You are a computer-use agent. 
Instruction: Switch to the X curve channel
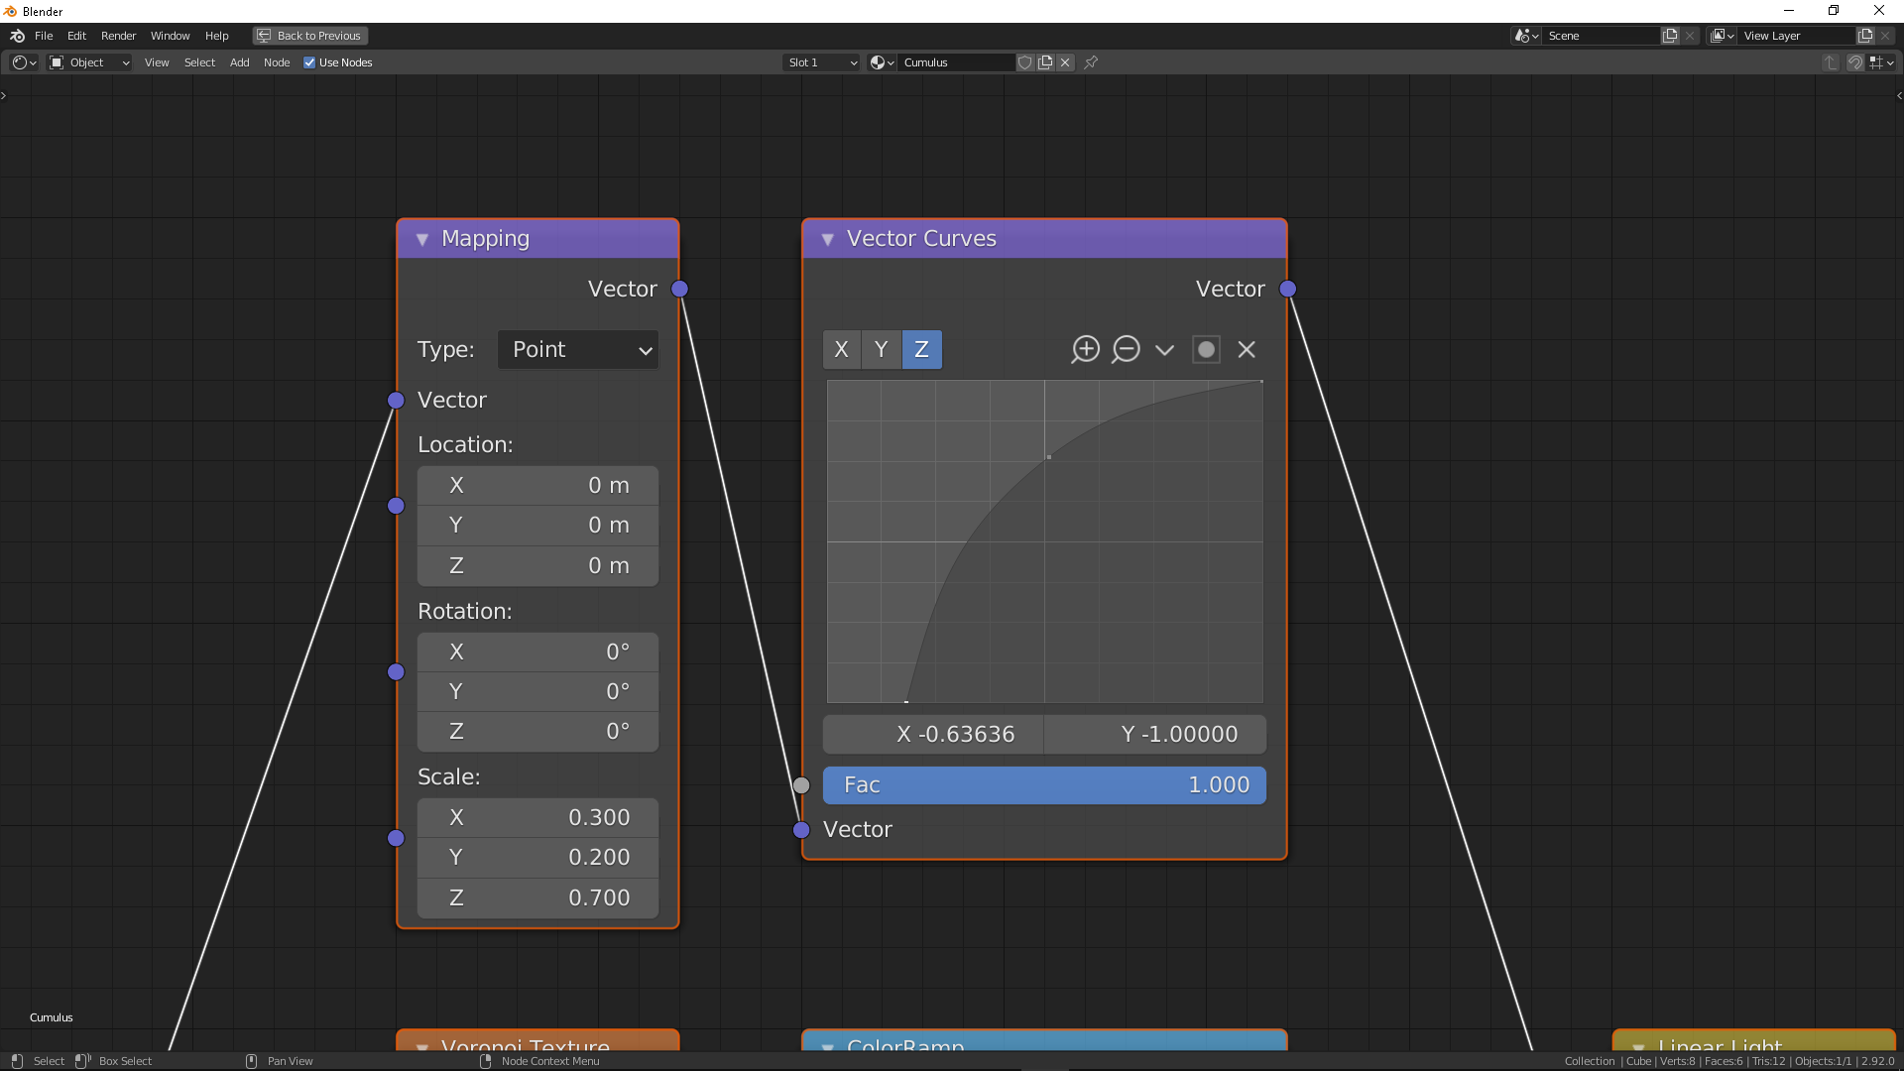coord(841,349)
